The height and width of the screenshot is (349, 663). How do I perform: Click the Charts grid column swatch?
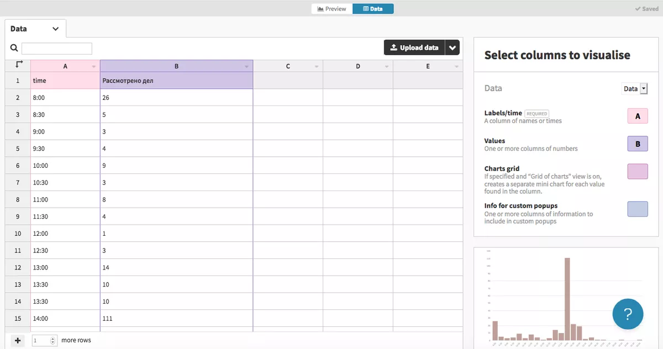point(638,171)
